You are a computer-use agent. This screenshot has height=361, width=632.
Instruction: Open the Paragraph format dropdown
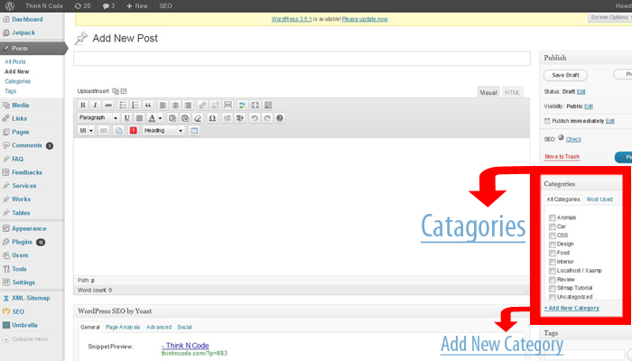[x=98, y=118]
